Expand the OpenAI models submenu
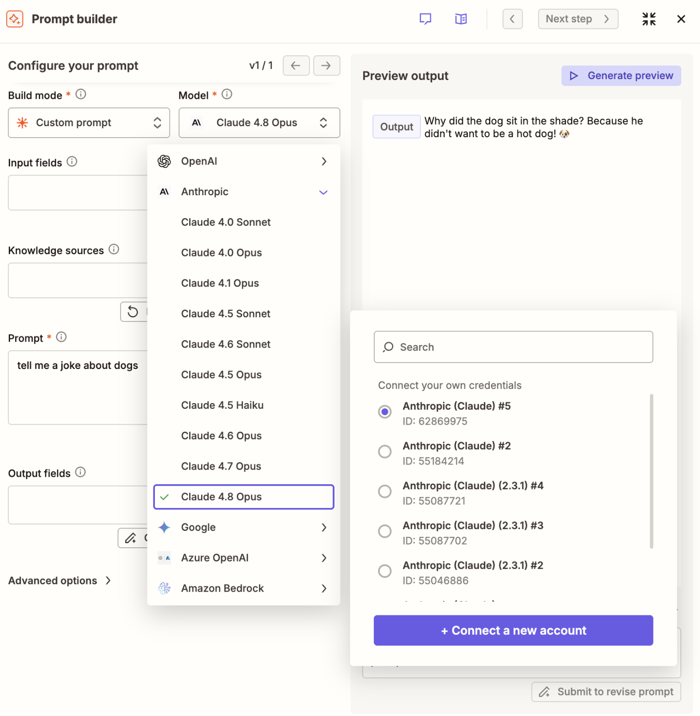Screen dimensions: 700x716 (x=244, y=161)
